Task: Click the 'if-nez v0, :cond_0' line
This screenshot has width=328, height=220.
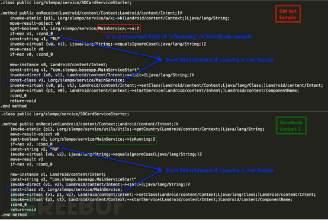Action: pos(31,54)
